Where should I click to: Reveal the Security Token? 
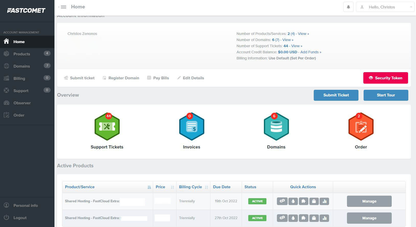[385, 78]
